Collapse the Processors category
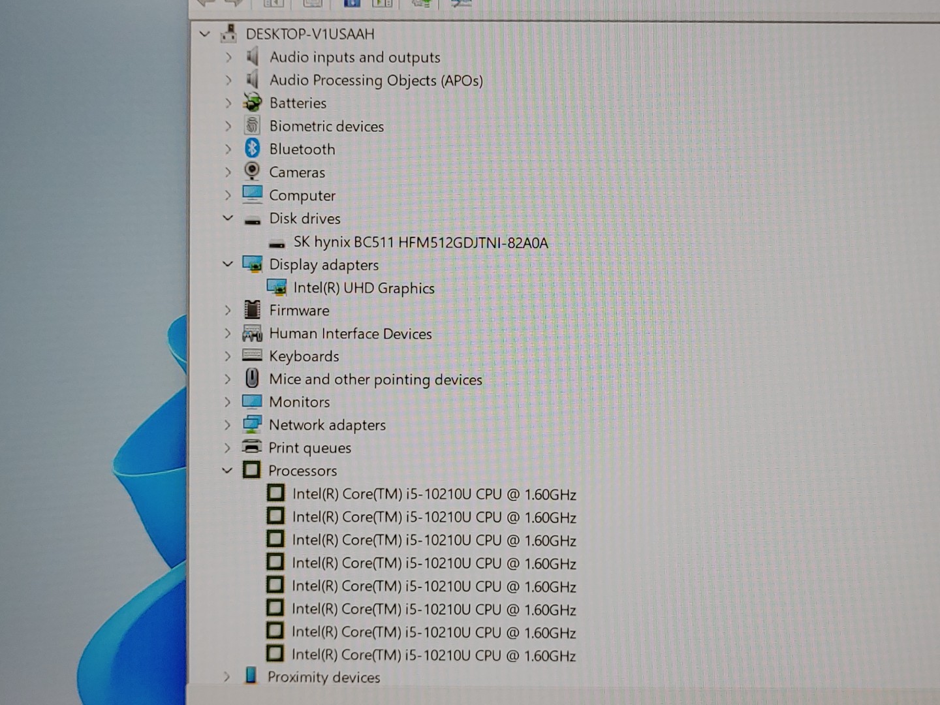Screen dimensions: 940x705 tap(227, 470)
